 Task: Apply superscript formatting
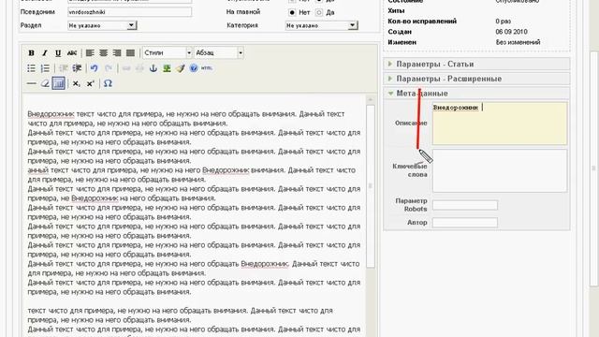90,83
